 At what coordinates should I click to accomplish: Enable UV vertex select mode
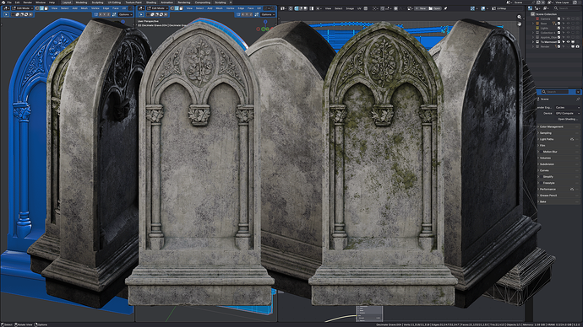click(297, 8)
